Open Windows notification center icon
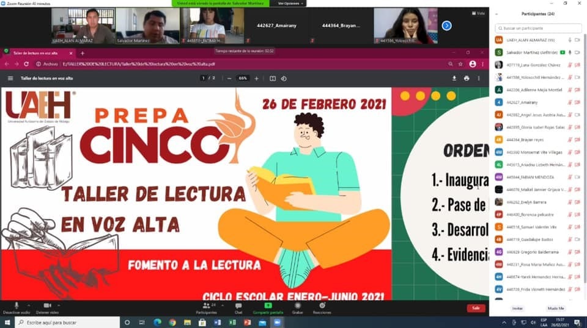Screen dimensions: 587x328 point(578,323)
